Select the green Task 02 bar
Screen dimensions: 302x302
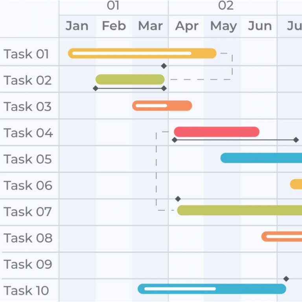(130, 79)
